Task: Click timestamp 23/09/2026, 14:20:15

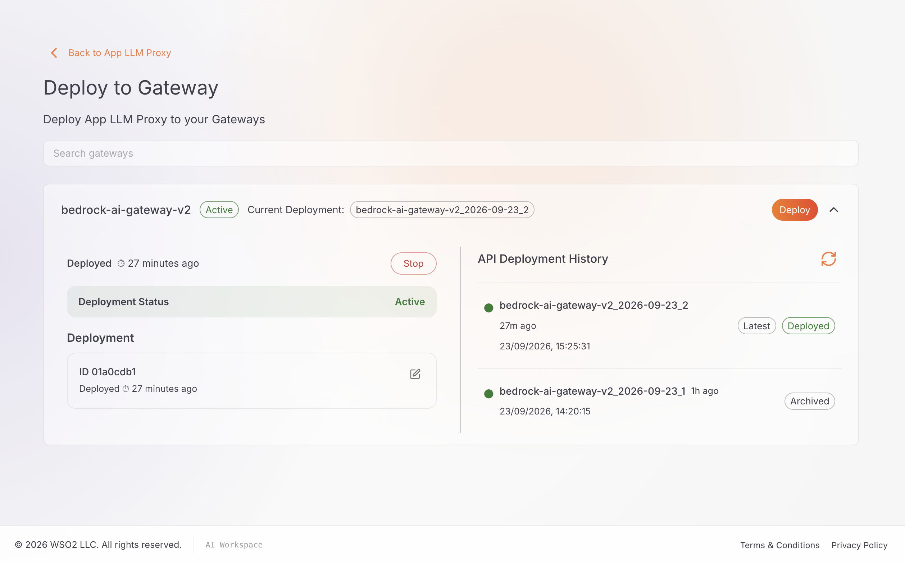Action: pos(545,411)
